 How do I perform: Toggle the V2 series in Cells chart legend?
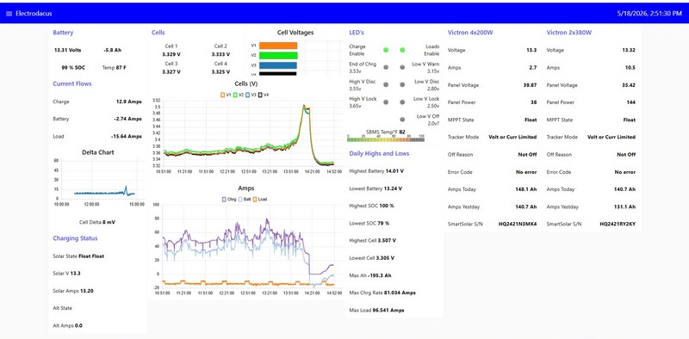[x=239, y=95]
